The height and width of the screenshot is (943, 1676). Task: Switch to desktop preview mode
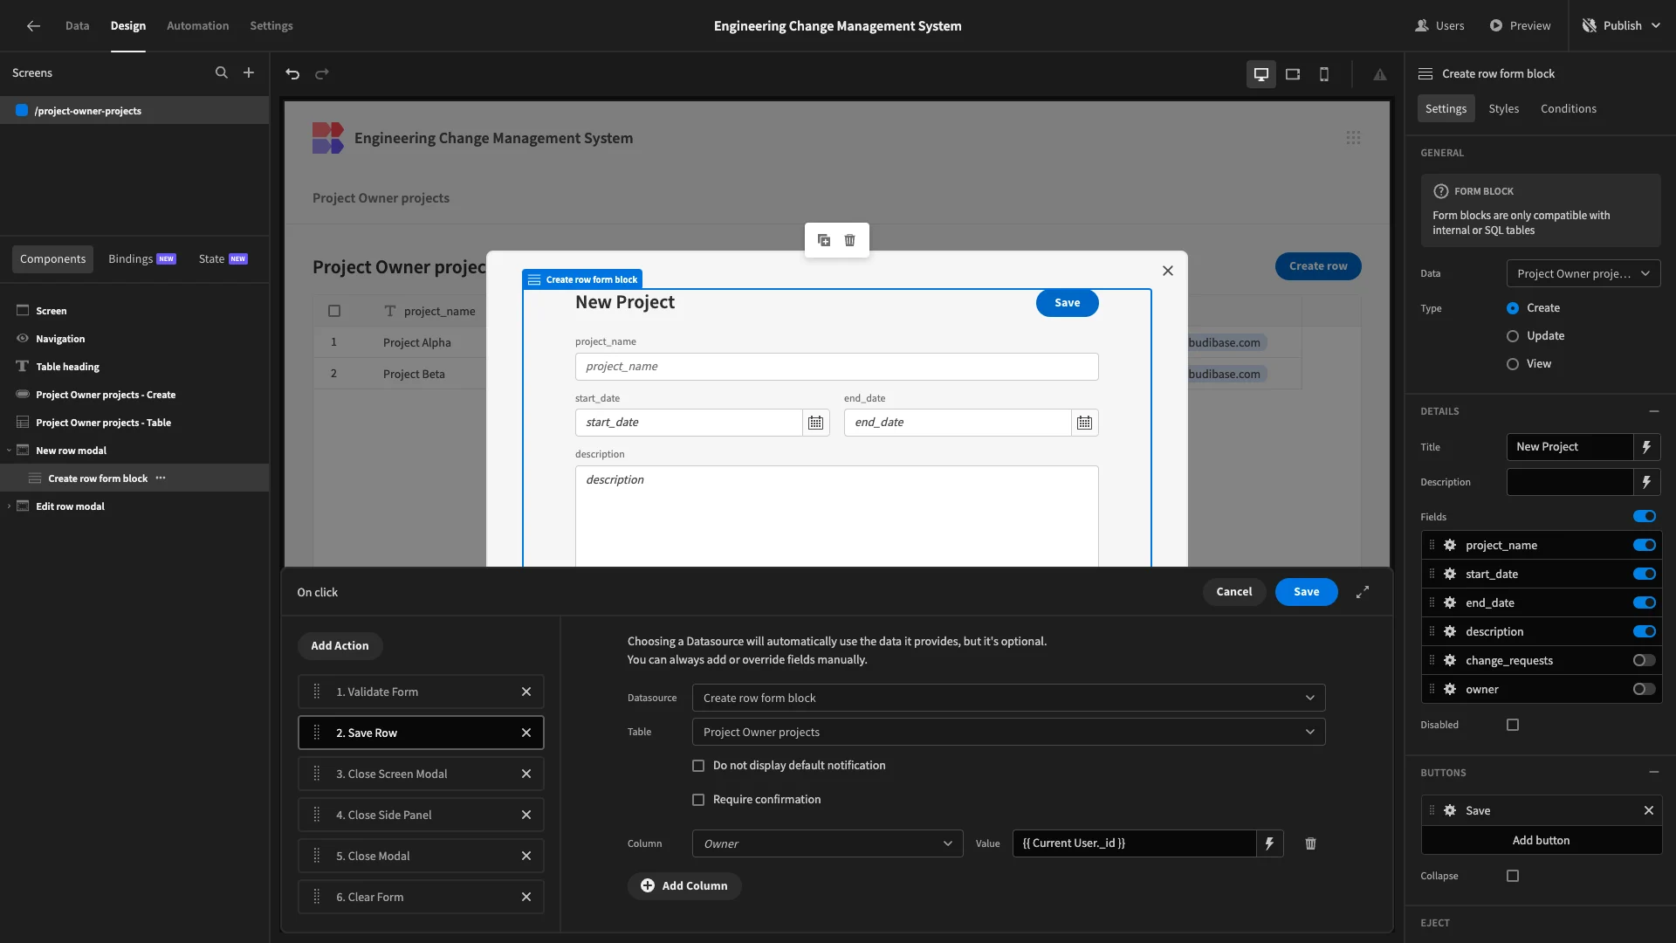coord(1261,74)
